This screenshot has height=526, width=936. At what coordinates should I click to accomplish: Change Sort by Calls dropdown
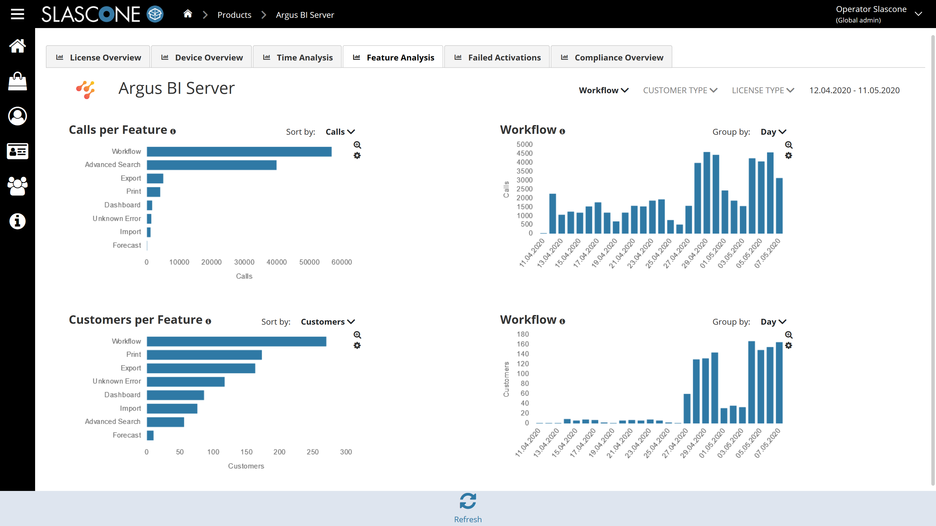(340, 132)
